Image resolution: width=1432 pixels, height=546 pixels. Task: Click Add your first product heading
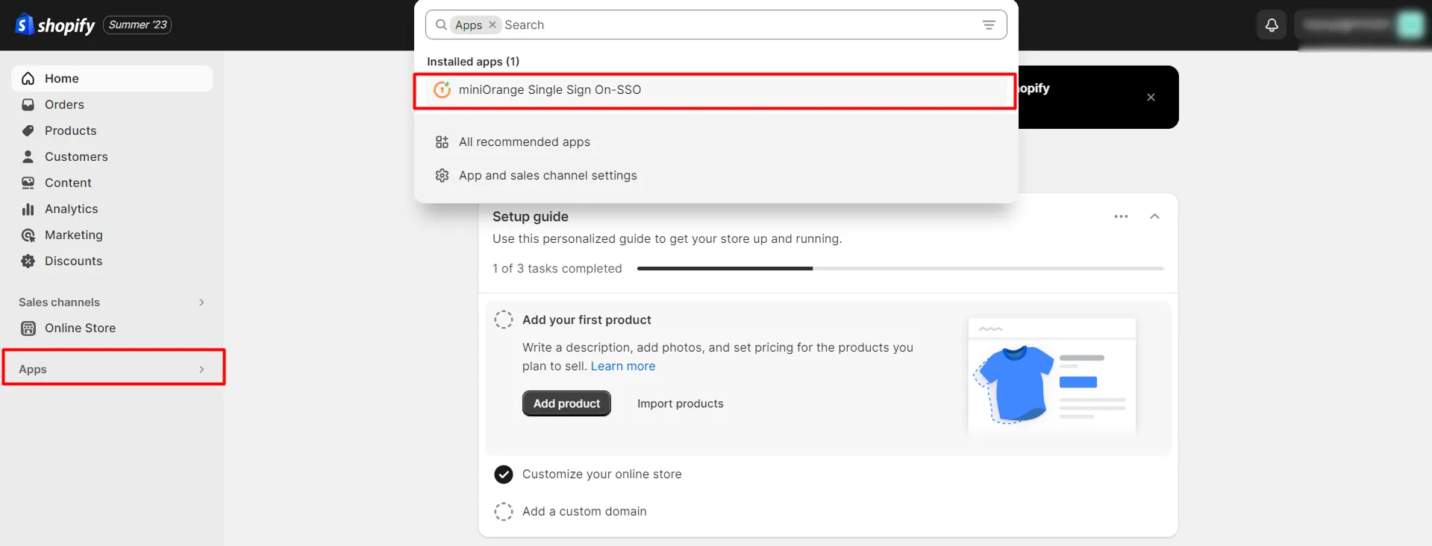(587, 320)
